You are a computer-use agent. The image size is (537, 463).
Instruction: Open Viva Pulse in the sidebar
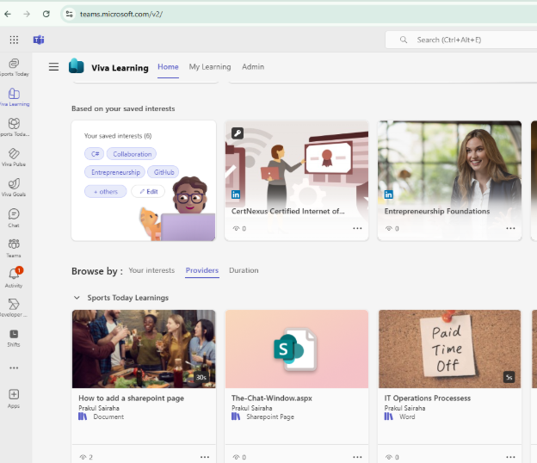click(x=14, y=157)
